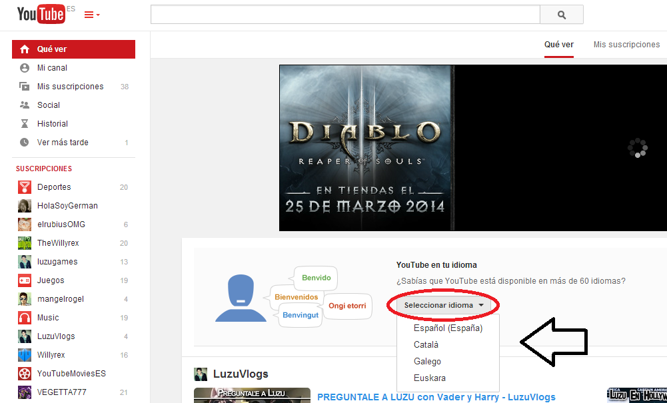Click the Ver más tarde clock icon
The width and height of the screenshot is (667, 403).
pyautogui.click(x=25, y=143)
